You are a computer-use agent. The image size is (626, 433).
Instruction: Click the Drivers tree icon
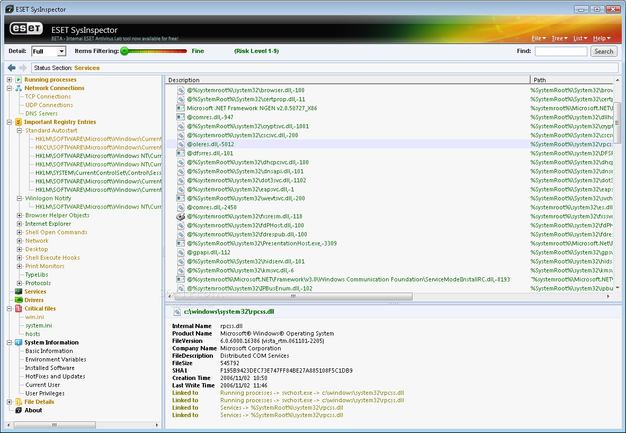coord(19,300)
